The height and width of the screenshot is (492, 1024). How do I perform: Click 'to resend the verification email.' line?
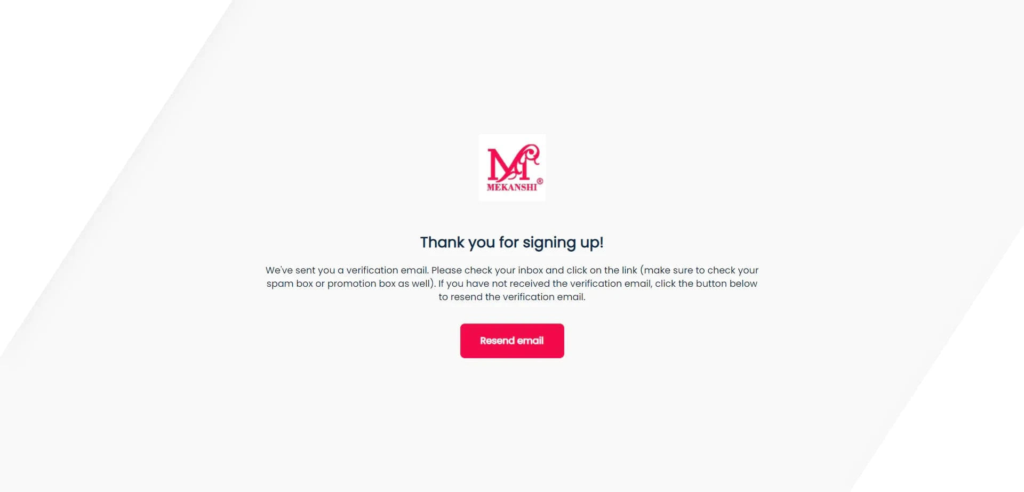tap(512, 297)
